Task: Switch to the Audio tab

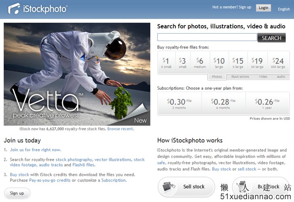Action: 281,76
